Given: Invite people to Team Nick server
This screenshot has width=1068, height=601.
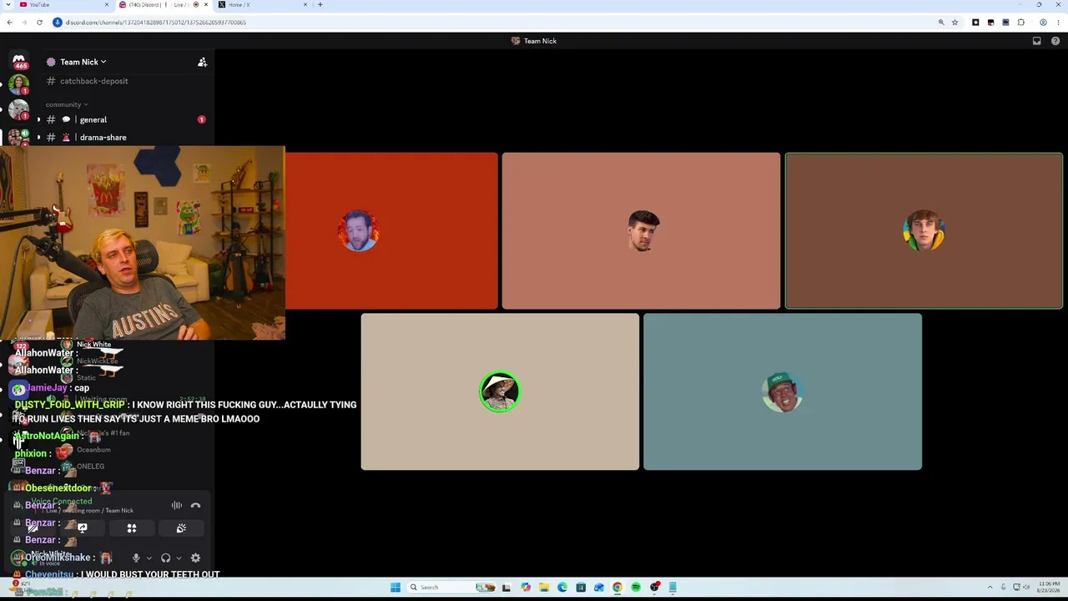Looking at the screenshot, I should (x=202, y=62).
